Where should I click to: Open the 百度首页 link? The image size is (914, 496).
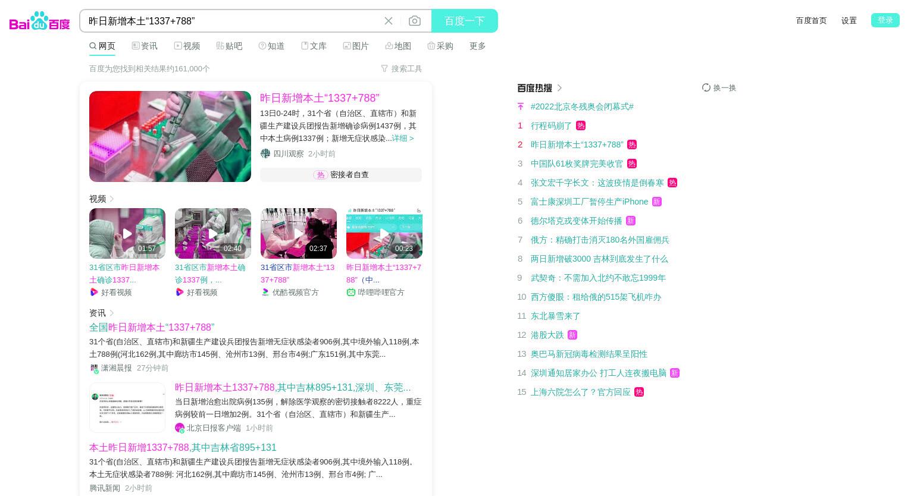click(812, 20)
